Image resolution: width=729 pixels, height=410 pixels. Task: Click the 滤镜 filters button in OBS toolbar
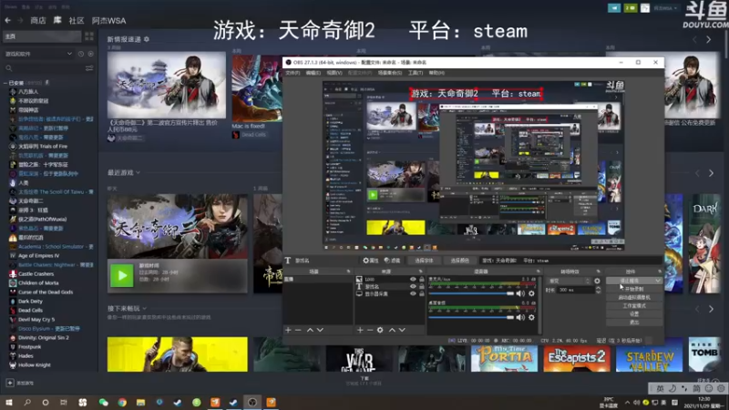(393, 261)
